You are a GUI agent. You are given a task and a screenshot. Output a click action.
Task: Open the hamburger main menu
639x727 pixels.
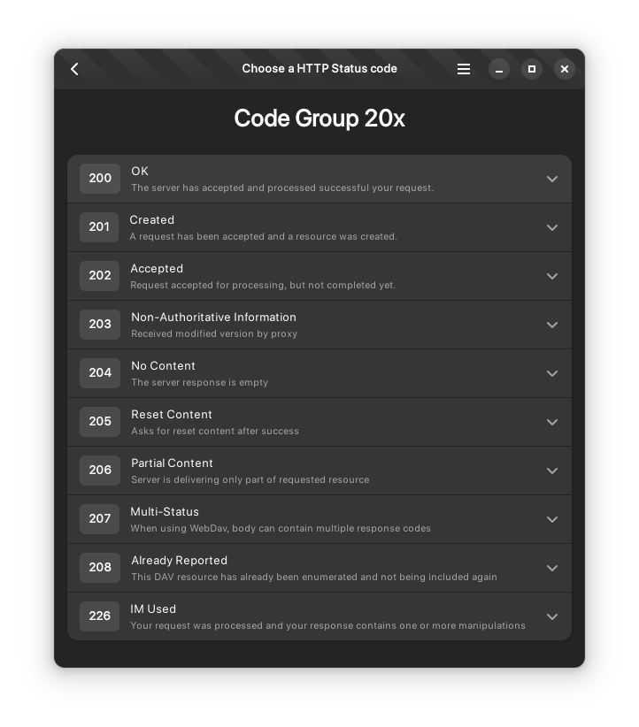coord(463,69)
